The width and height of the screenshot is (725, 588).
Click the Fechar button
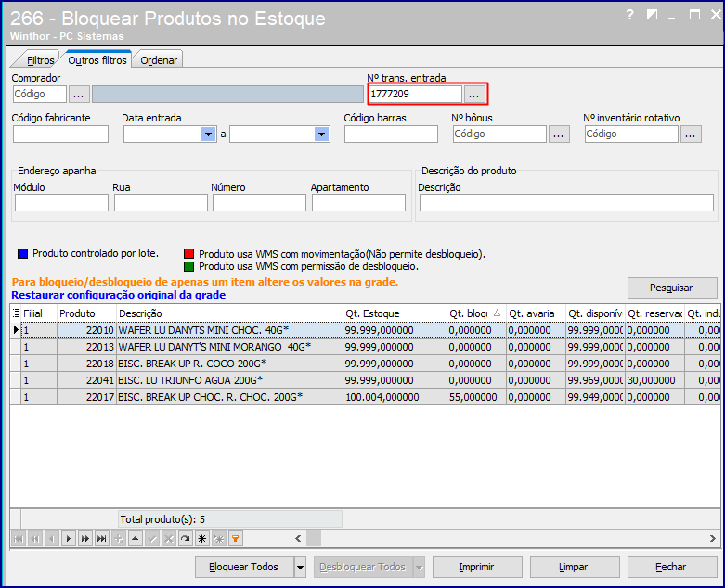(x=671, y=568)
